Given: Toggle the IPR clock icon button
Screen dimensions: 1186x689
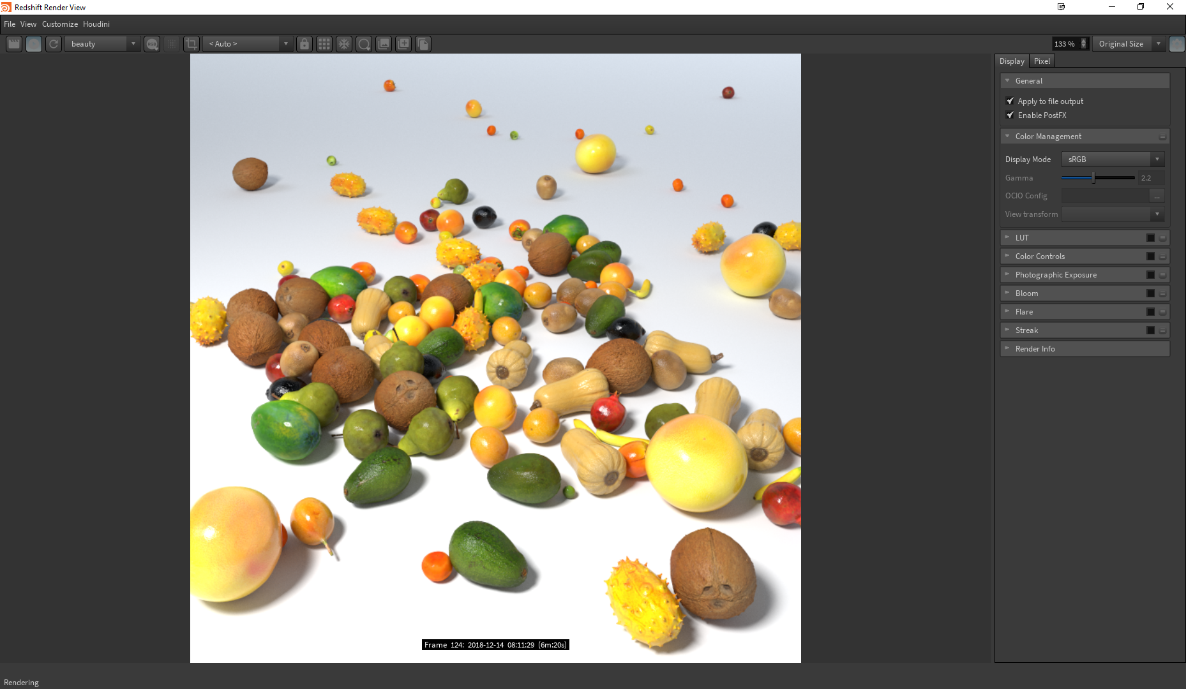Looking at the screenshot, I should point(34,44).
